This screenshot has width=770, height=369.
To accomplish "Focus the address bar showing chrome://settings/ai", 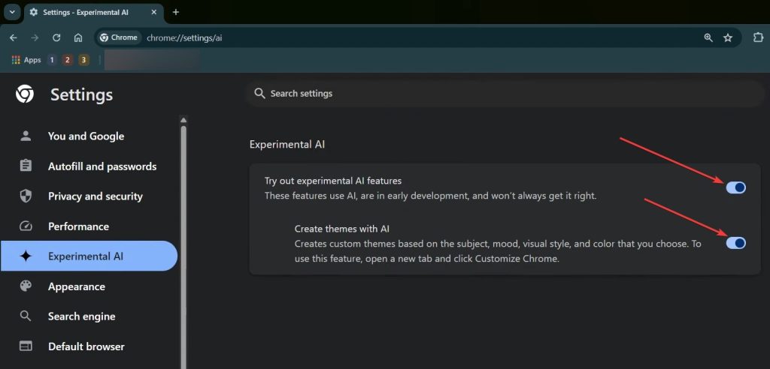I will coord(417,37).
